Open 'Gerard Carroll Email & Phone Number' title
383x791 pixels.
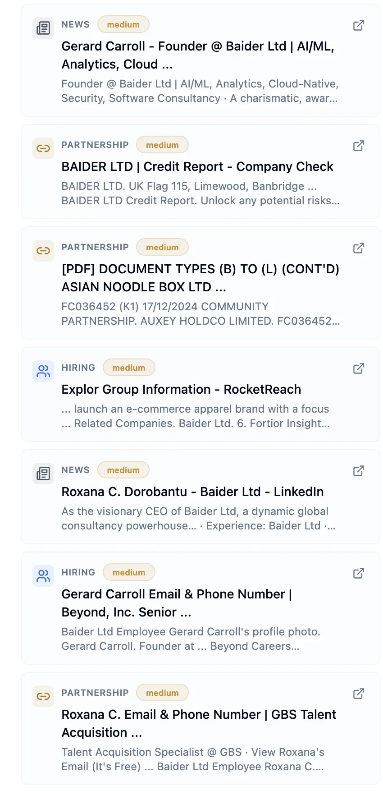tap(177, 603)
